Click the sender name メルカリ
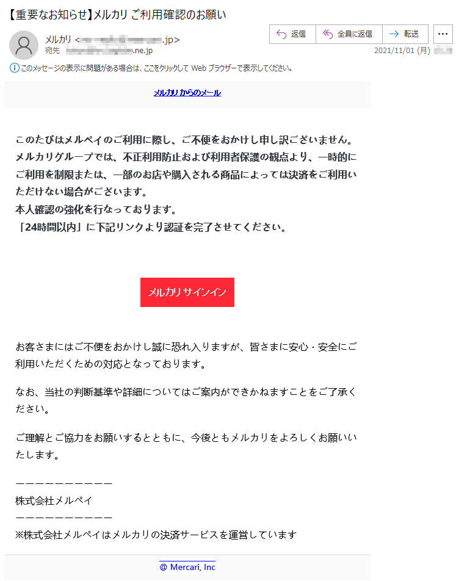Viewport: 456px width, 581px height. click(x=58, y=39)
